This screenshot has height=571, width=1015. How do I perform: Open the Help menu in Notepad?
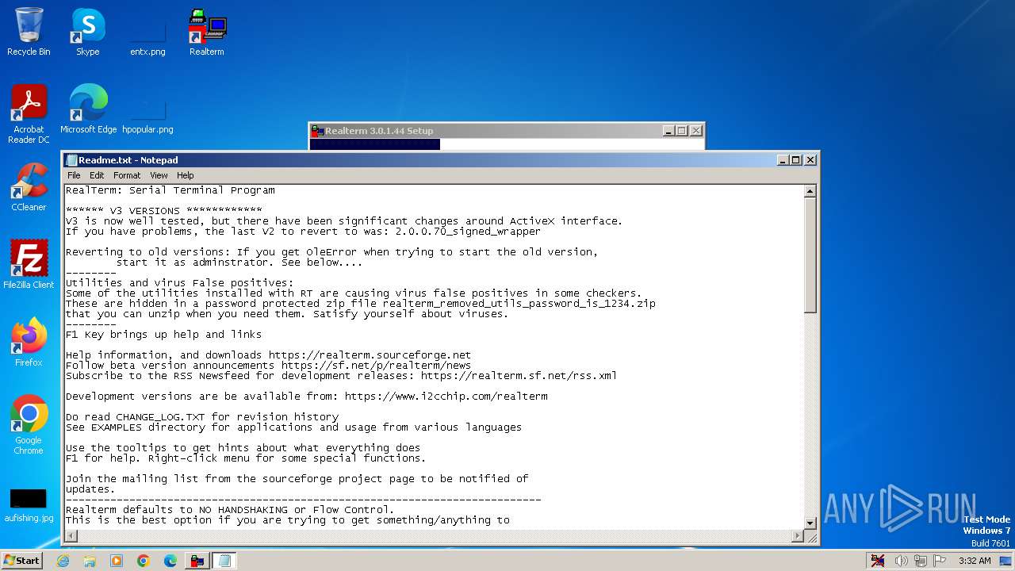185,175
